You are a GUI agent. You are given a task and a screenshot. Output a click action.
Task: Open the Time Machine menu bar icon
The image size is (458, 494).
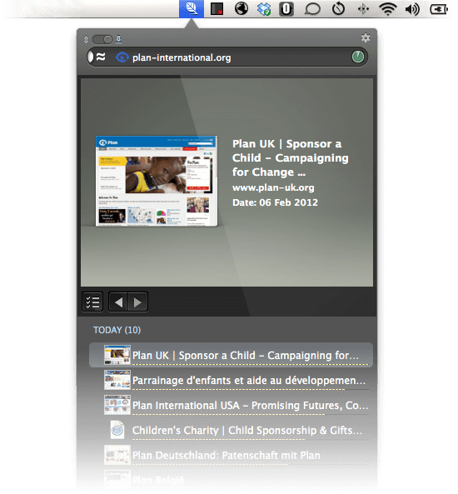(x=338, y=9)
